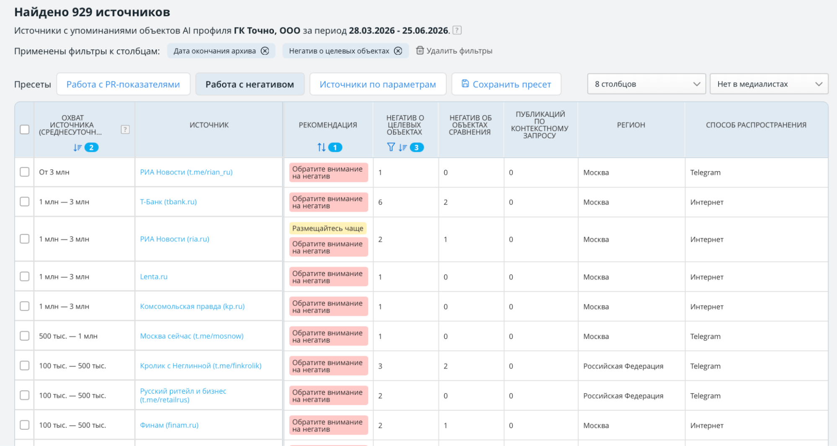Click the target-negative value 3 for Кролик с Неглинной
The height and width of the screenshot is (446, 837).
click(x=380, y=366)
